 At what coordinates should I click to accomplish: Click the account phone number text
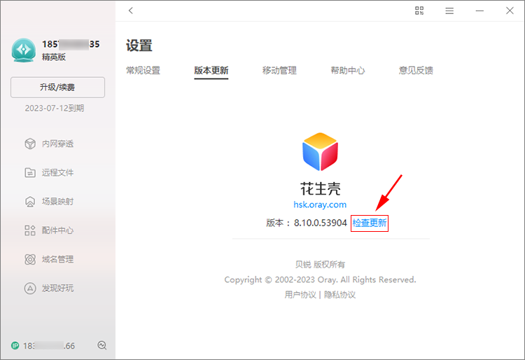(71, 44)
